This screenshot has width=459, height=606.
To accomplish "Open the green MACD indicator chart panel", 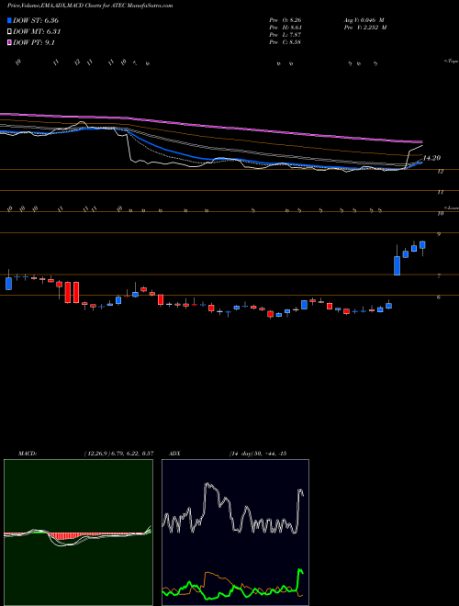I will pos(78,533).
